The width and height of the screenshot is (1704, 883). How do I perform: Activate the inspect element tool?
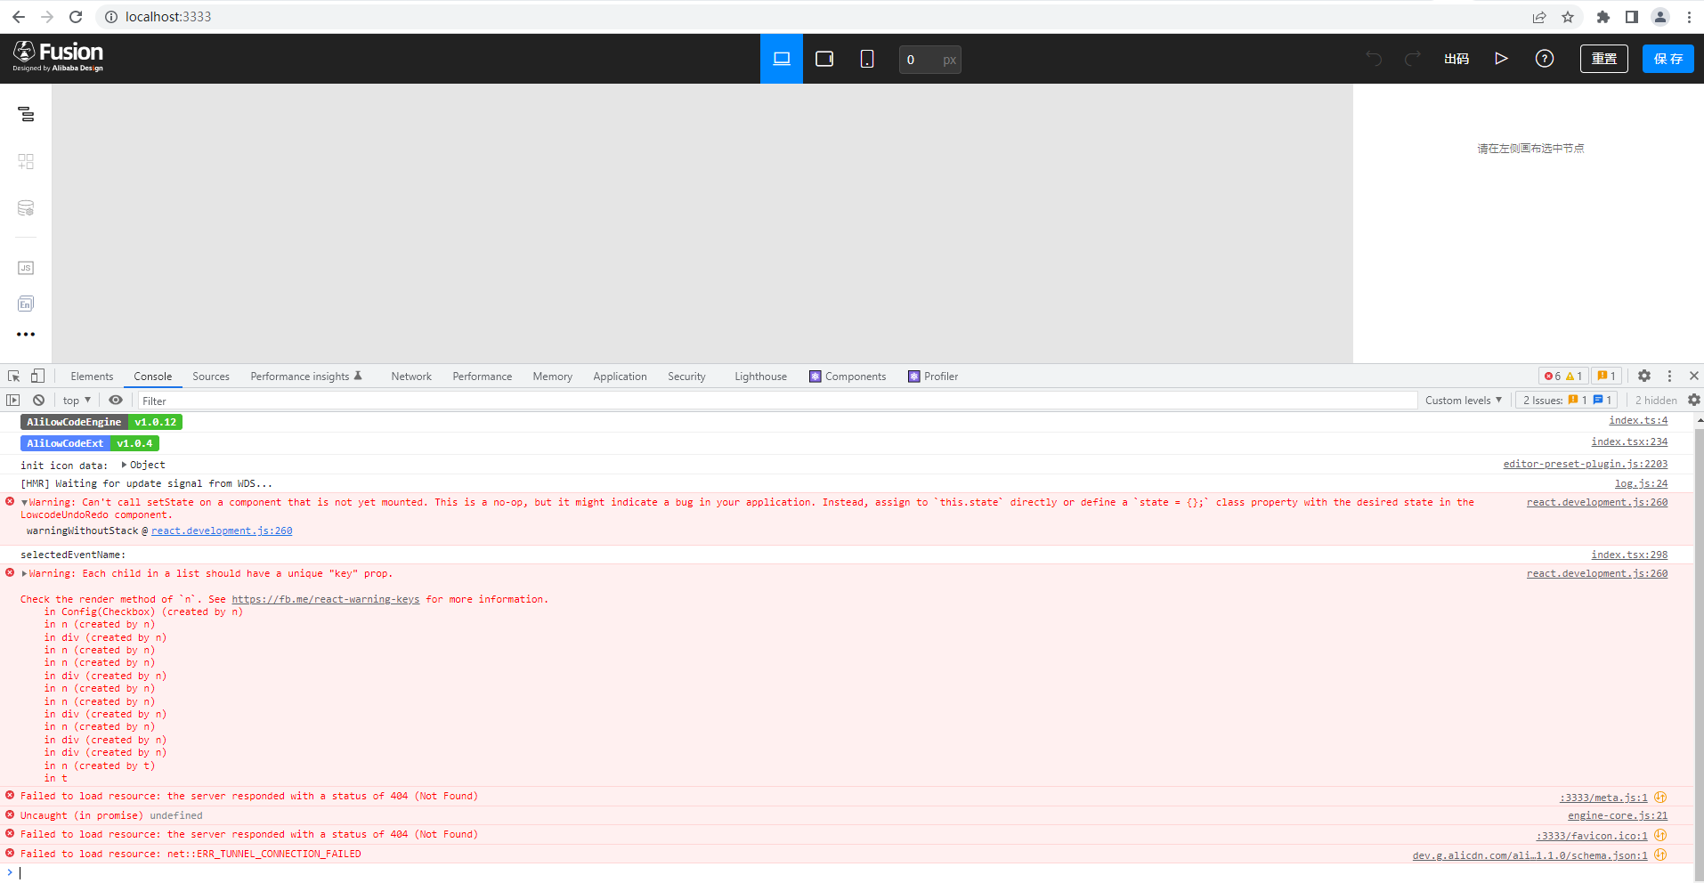click(12, 376)
